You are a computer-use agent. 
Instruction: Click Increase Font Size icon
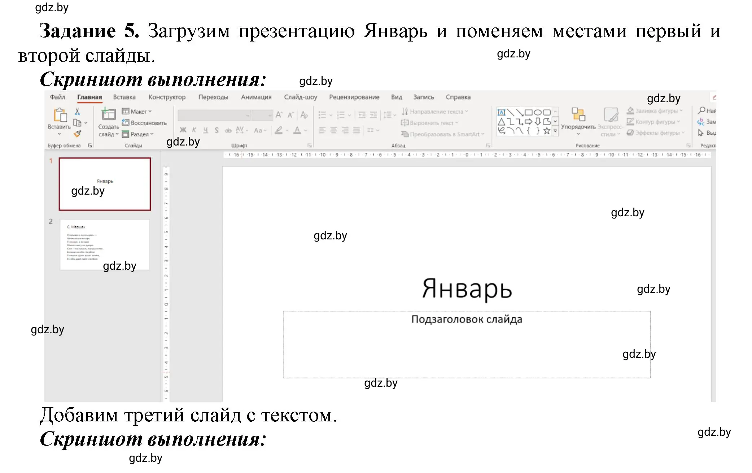coord(279,115)
